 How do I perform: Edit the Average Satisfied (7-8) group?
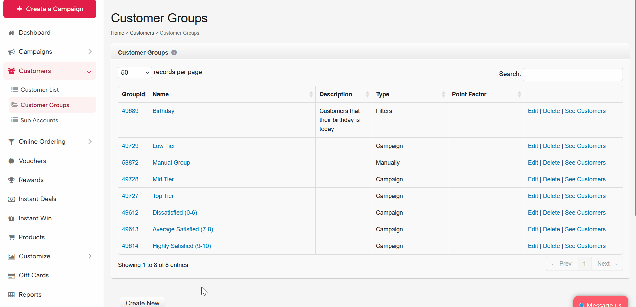[x=533, y=229]
